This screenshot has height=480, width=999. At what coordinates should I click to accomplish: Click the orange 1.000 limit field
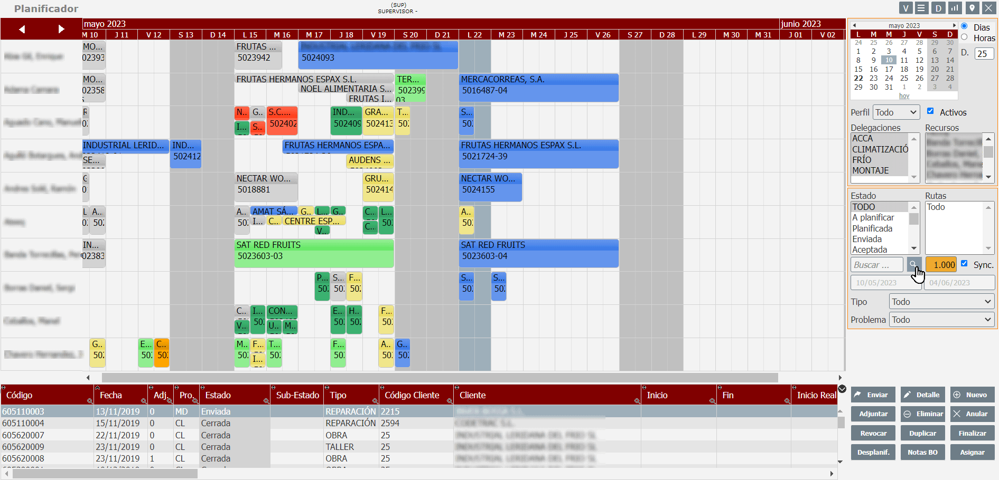(941, 265)
